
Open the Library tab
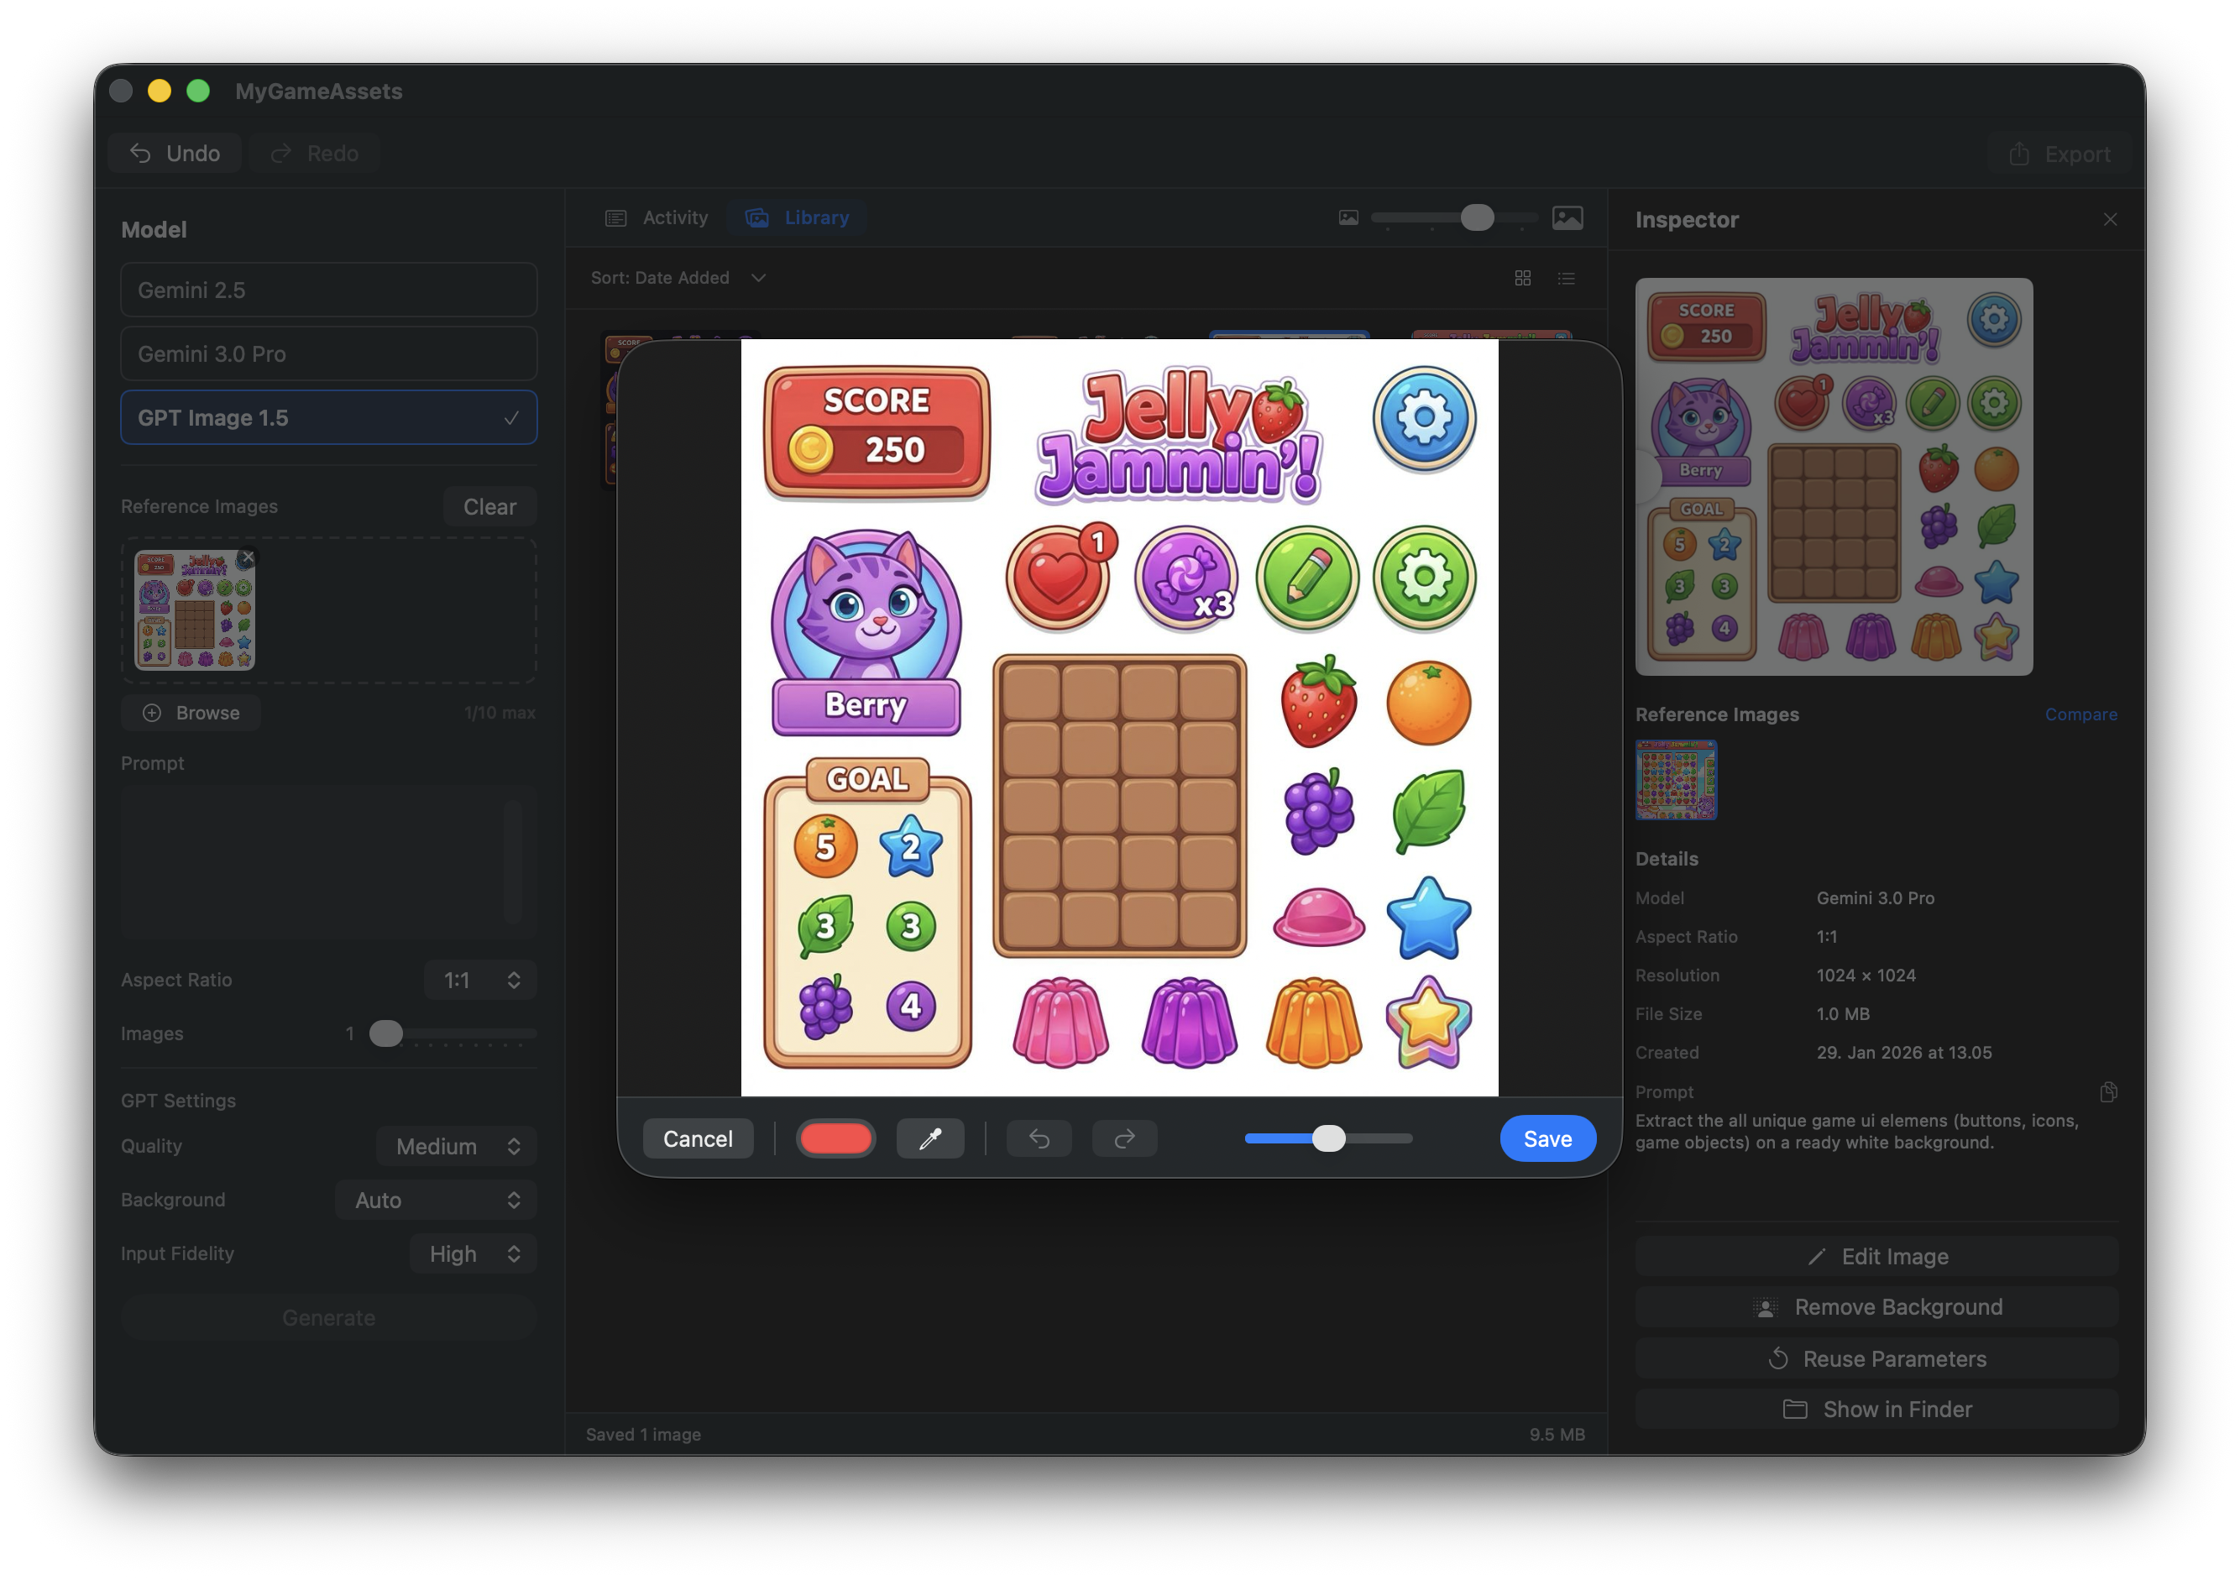point(797,217)
